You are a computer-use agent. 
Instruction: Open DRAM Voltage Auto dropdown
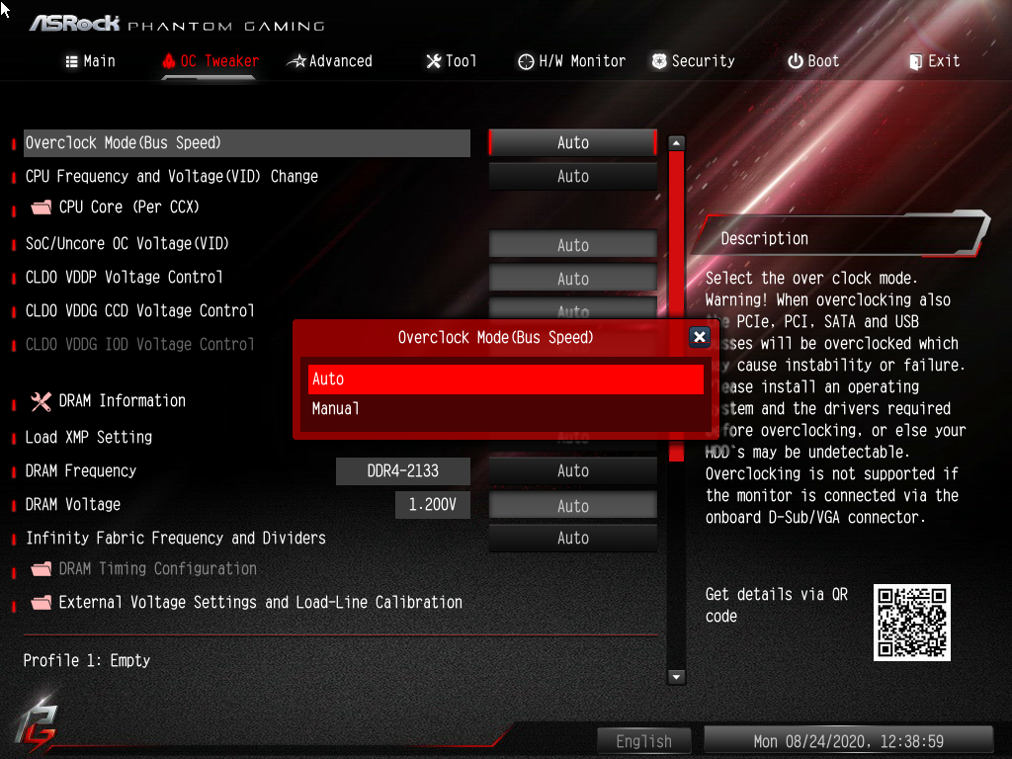click(573, 505)
